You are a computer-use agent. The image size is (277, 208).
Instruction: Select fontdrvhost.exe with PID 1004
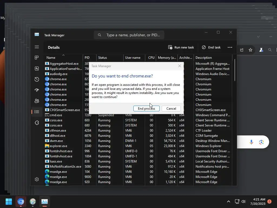tap(138, 156)
